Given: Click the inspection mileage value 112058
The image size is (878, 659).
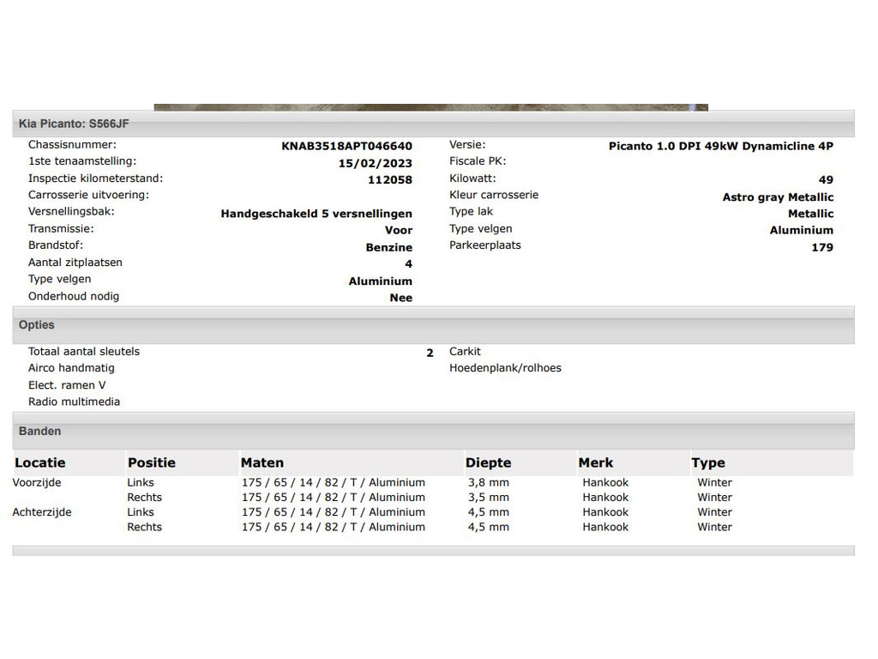Looking at the screenshot, I should (390, 180).
